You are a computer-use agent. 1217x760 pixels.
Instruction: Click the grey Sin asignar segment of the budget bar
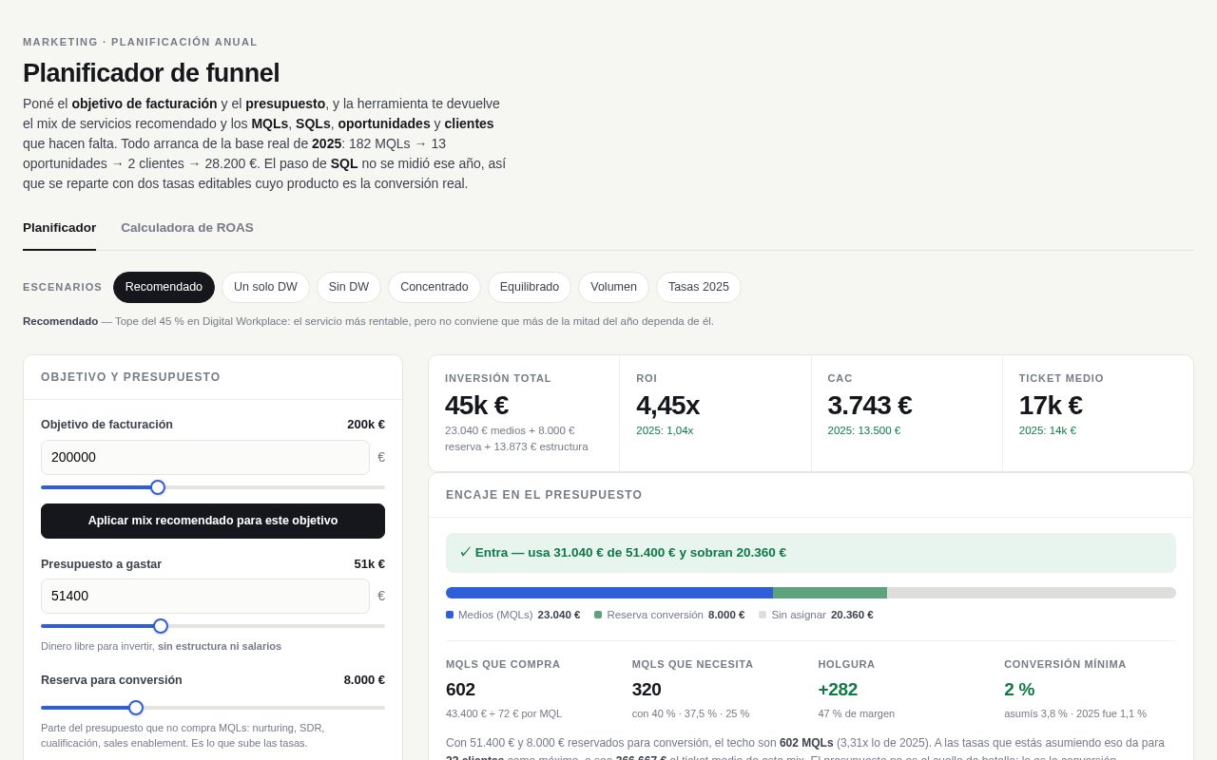pyautogui.click(x=1032, y=593)
